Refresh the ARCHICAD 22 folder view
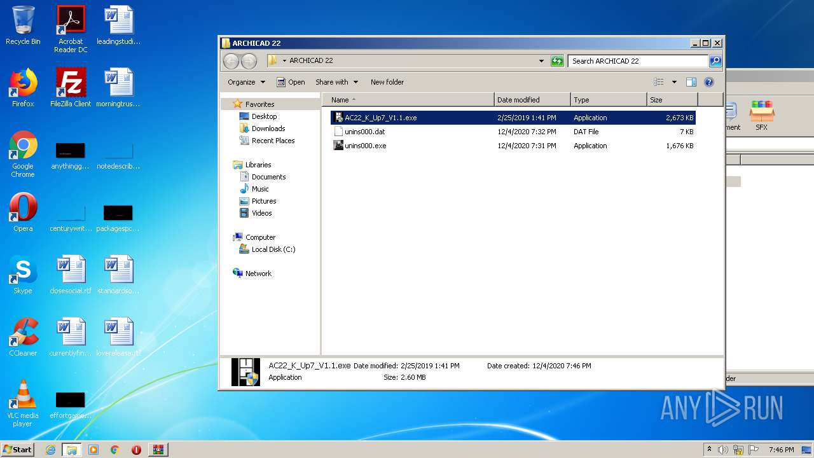 (x=557, y=61)
